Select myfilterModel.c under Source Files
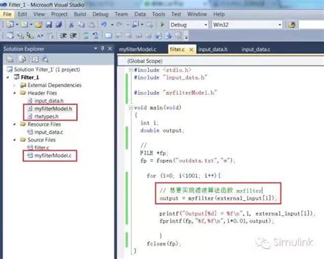This screenshot has height=259, width=324. pyautogui.click(x=49, y=155)
